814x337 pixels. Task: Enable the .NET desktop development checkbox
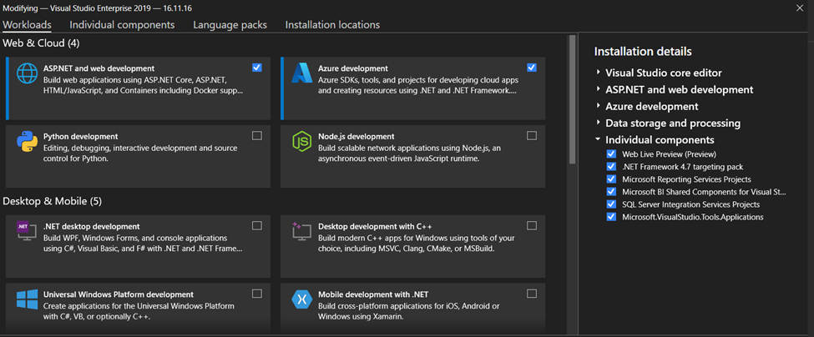(257, 225)
